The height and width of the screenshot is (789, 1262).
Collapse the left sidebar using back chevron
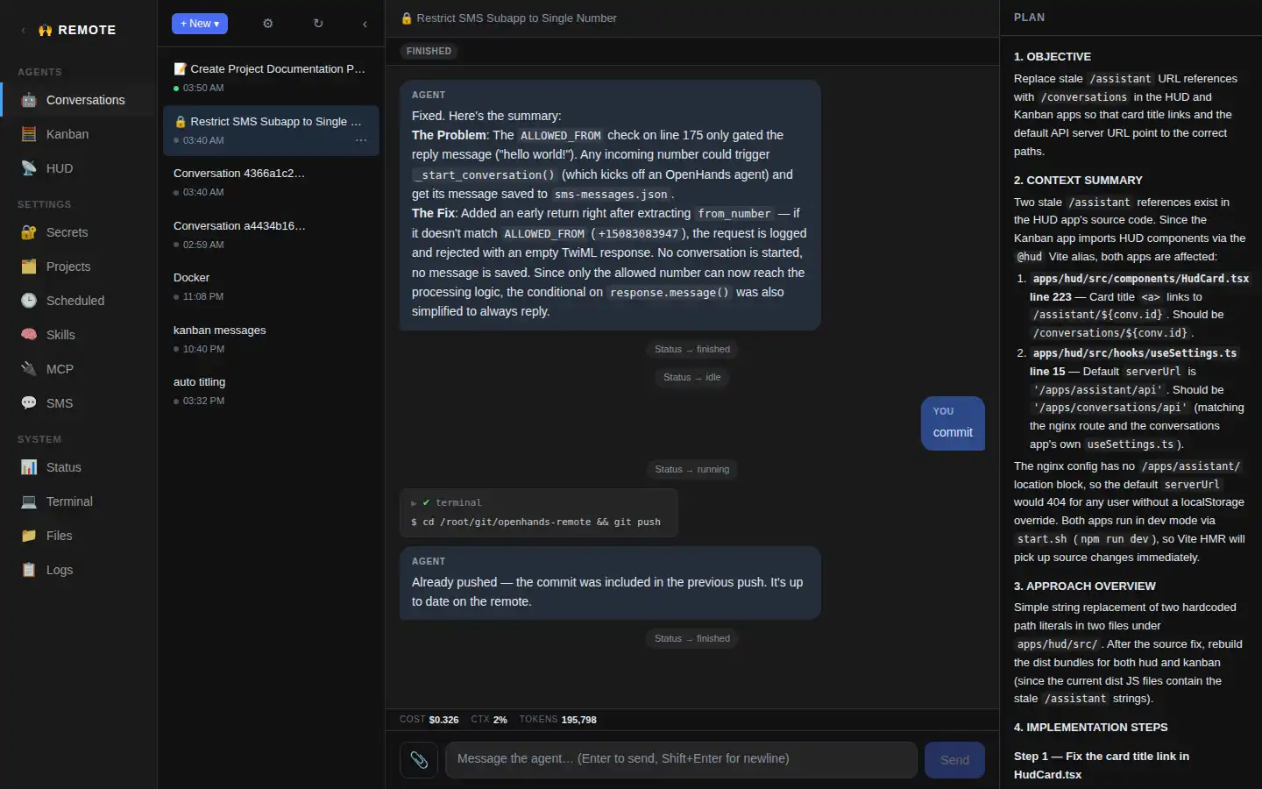(x=23, y=30)
